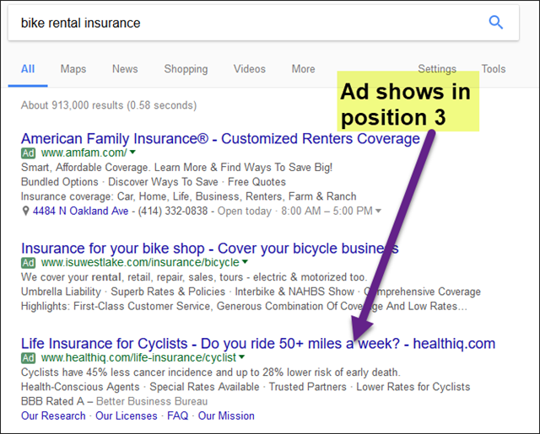Click the Bundled Options text

coord(60,182)
